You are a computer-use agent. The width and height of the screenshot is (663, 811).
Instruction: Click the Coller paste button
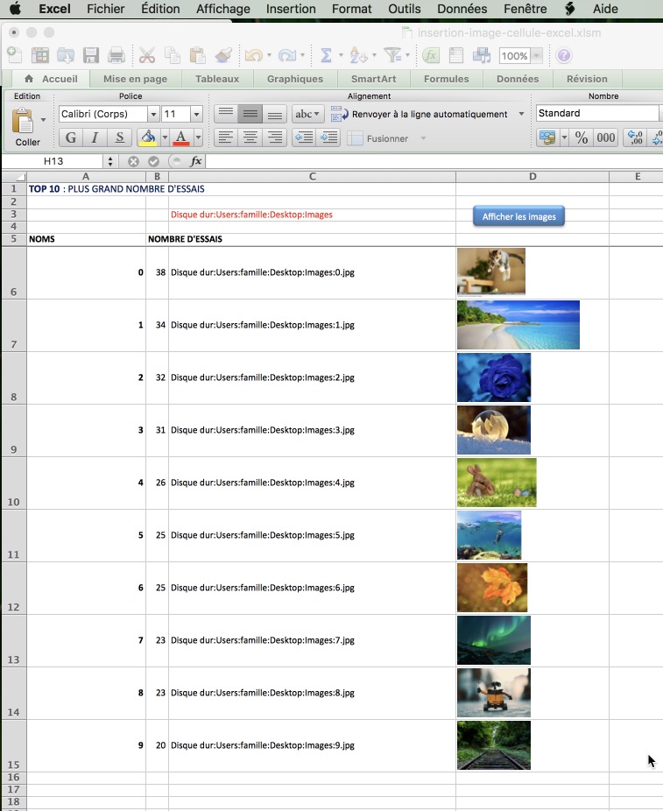pyautogui.click(x=23, y=126)
